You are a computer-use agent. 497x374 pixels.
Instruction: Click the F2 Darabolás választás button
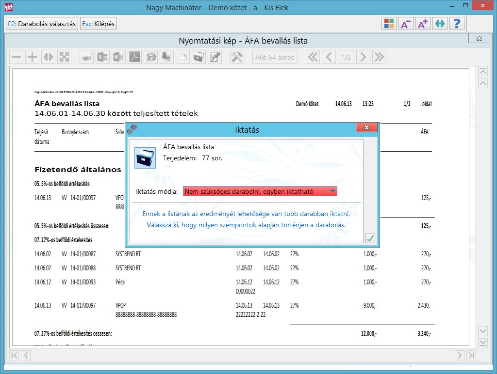[42, 23]
